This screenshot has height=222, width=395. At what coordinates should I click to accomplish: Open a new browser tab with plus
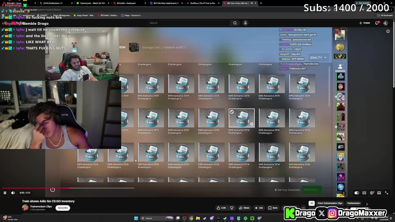click(261, 3)
